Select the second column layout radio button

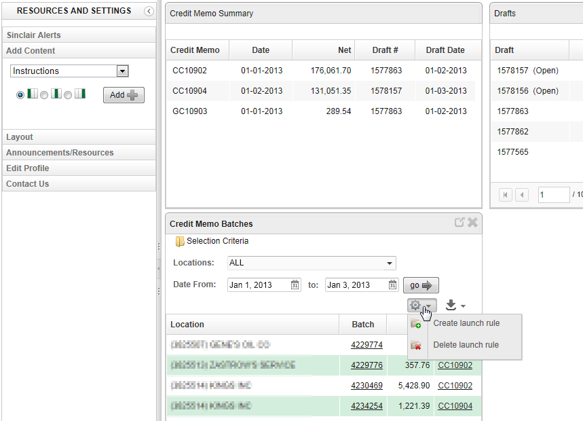(x=44, y=95)
